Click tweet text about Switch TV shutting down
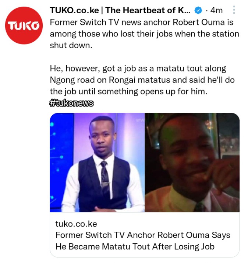This screenshot has width=248, height=263. [x=145, y=34]
